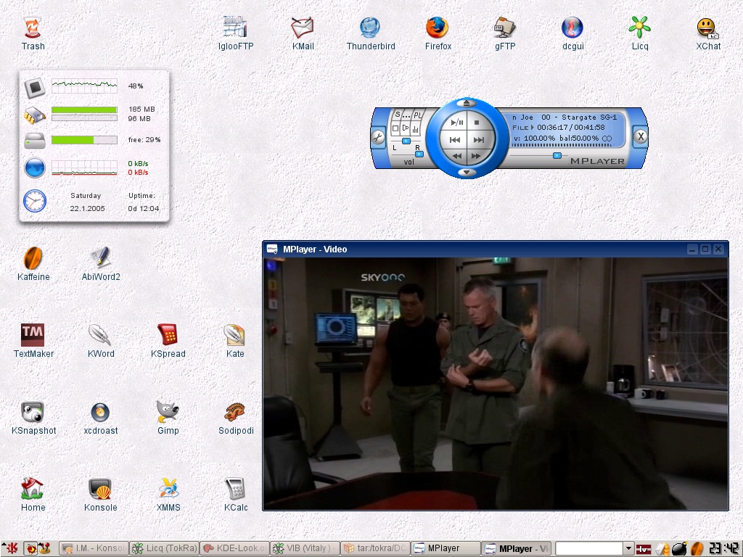Switch to 'I.M. - Konsol' taskbar entry
The image size is (743, 557).
[x=94, y=548]
